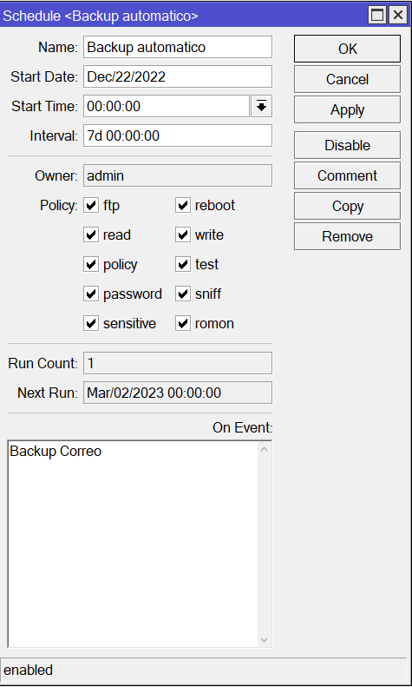Apply the schedule changes
This screenshot has width=412, height=687.
point(347,109)
